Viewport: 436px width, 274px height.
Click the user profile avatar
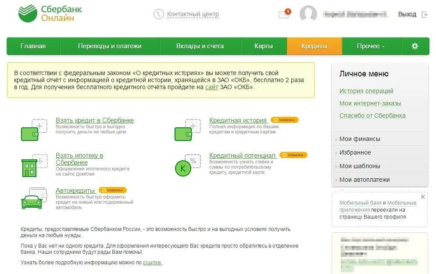pyautogui.click(x=308, y=13)
